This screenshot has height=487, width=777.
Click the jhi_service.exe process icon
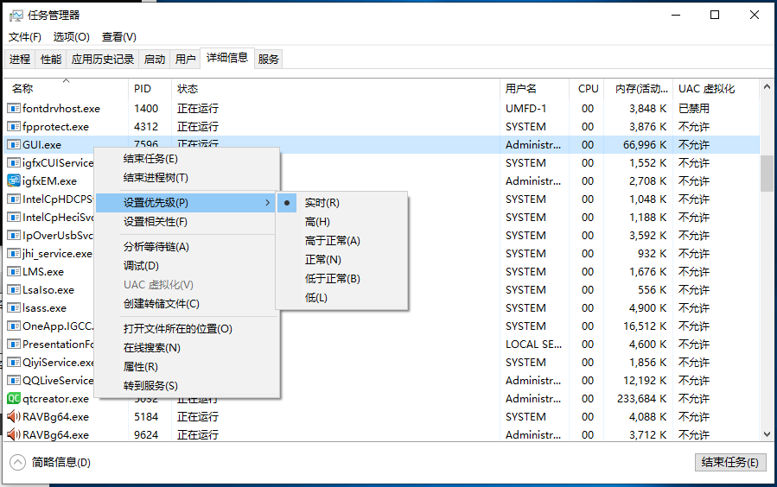(x=14, y=253)
